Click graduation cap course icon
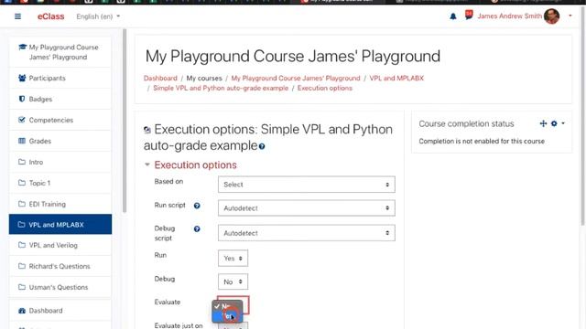This screenshot has width=586, height=329. point(22,47)
